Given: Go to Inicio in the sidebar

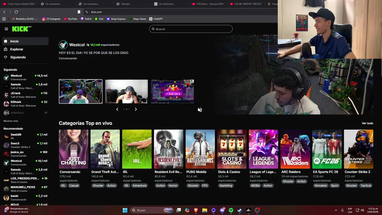Looking at the screenshot, I should point(25,41).
